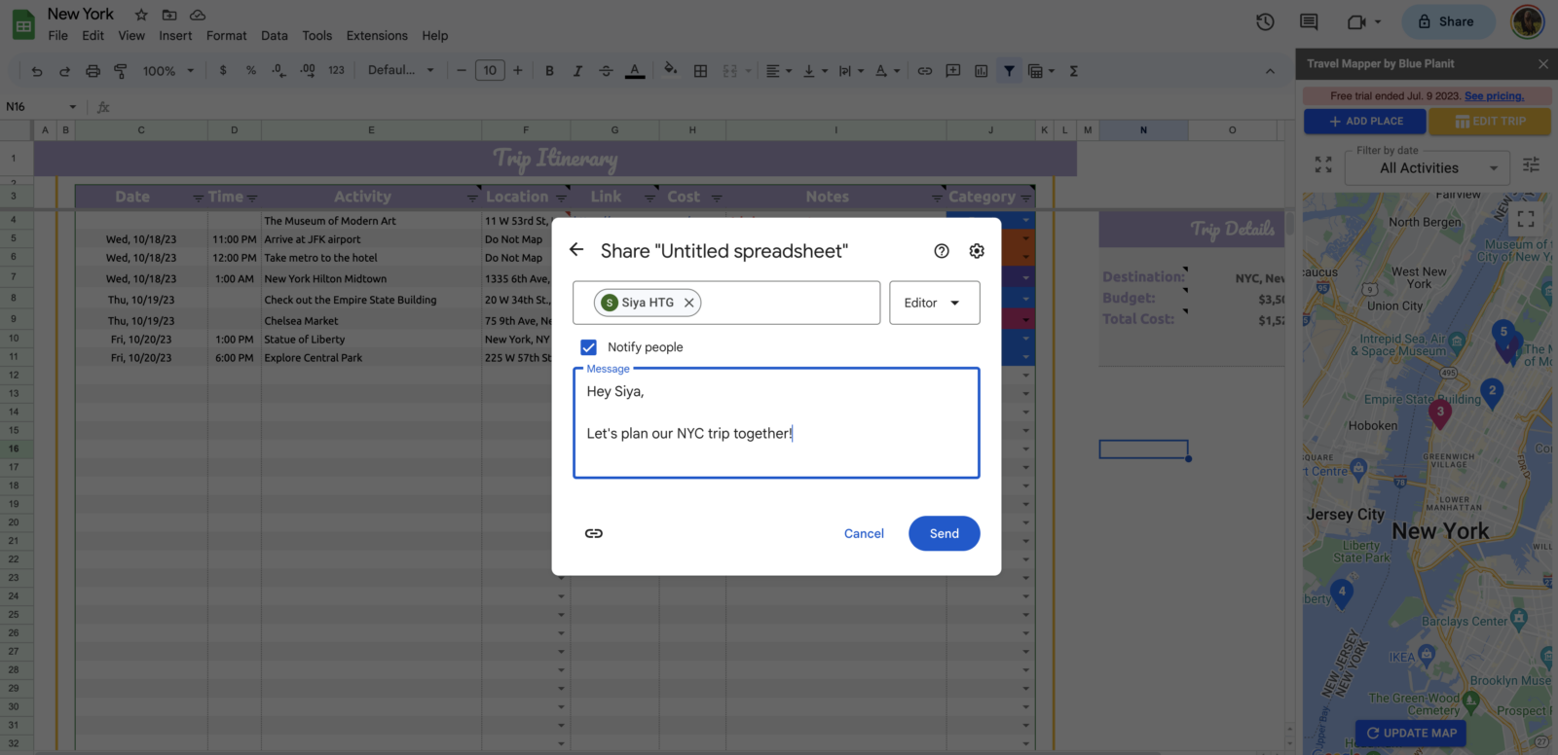Toggle Bold formatting

tap(549, 71)
